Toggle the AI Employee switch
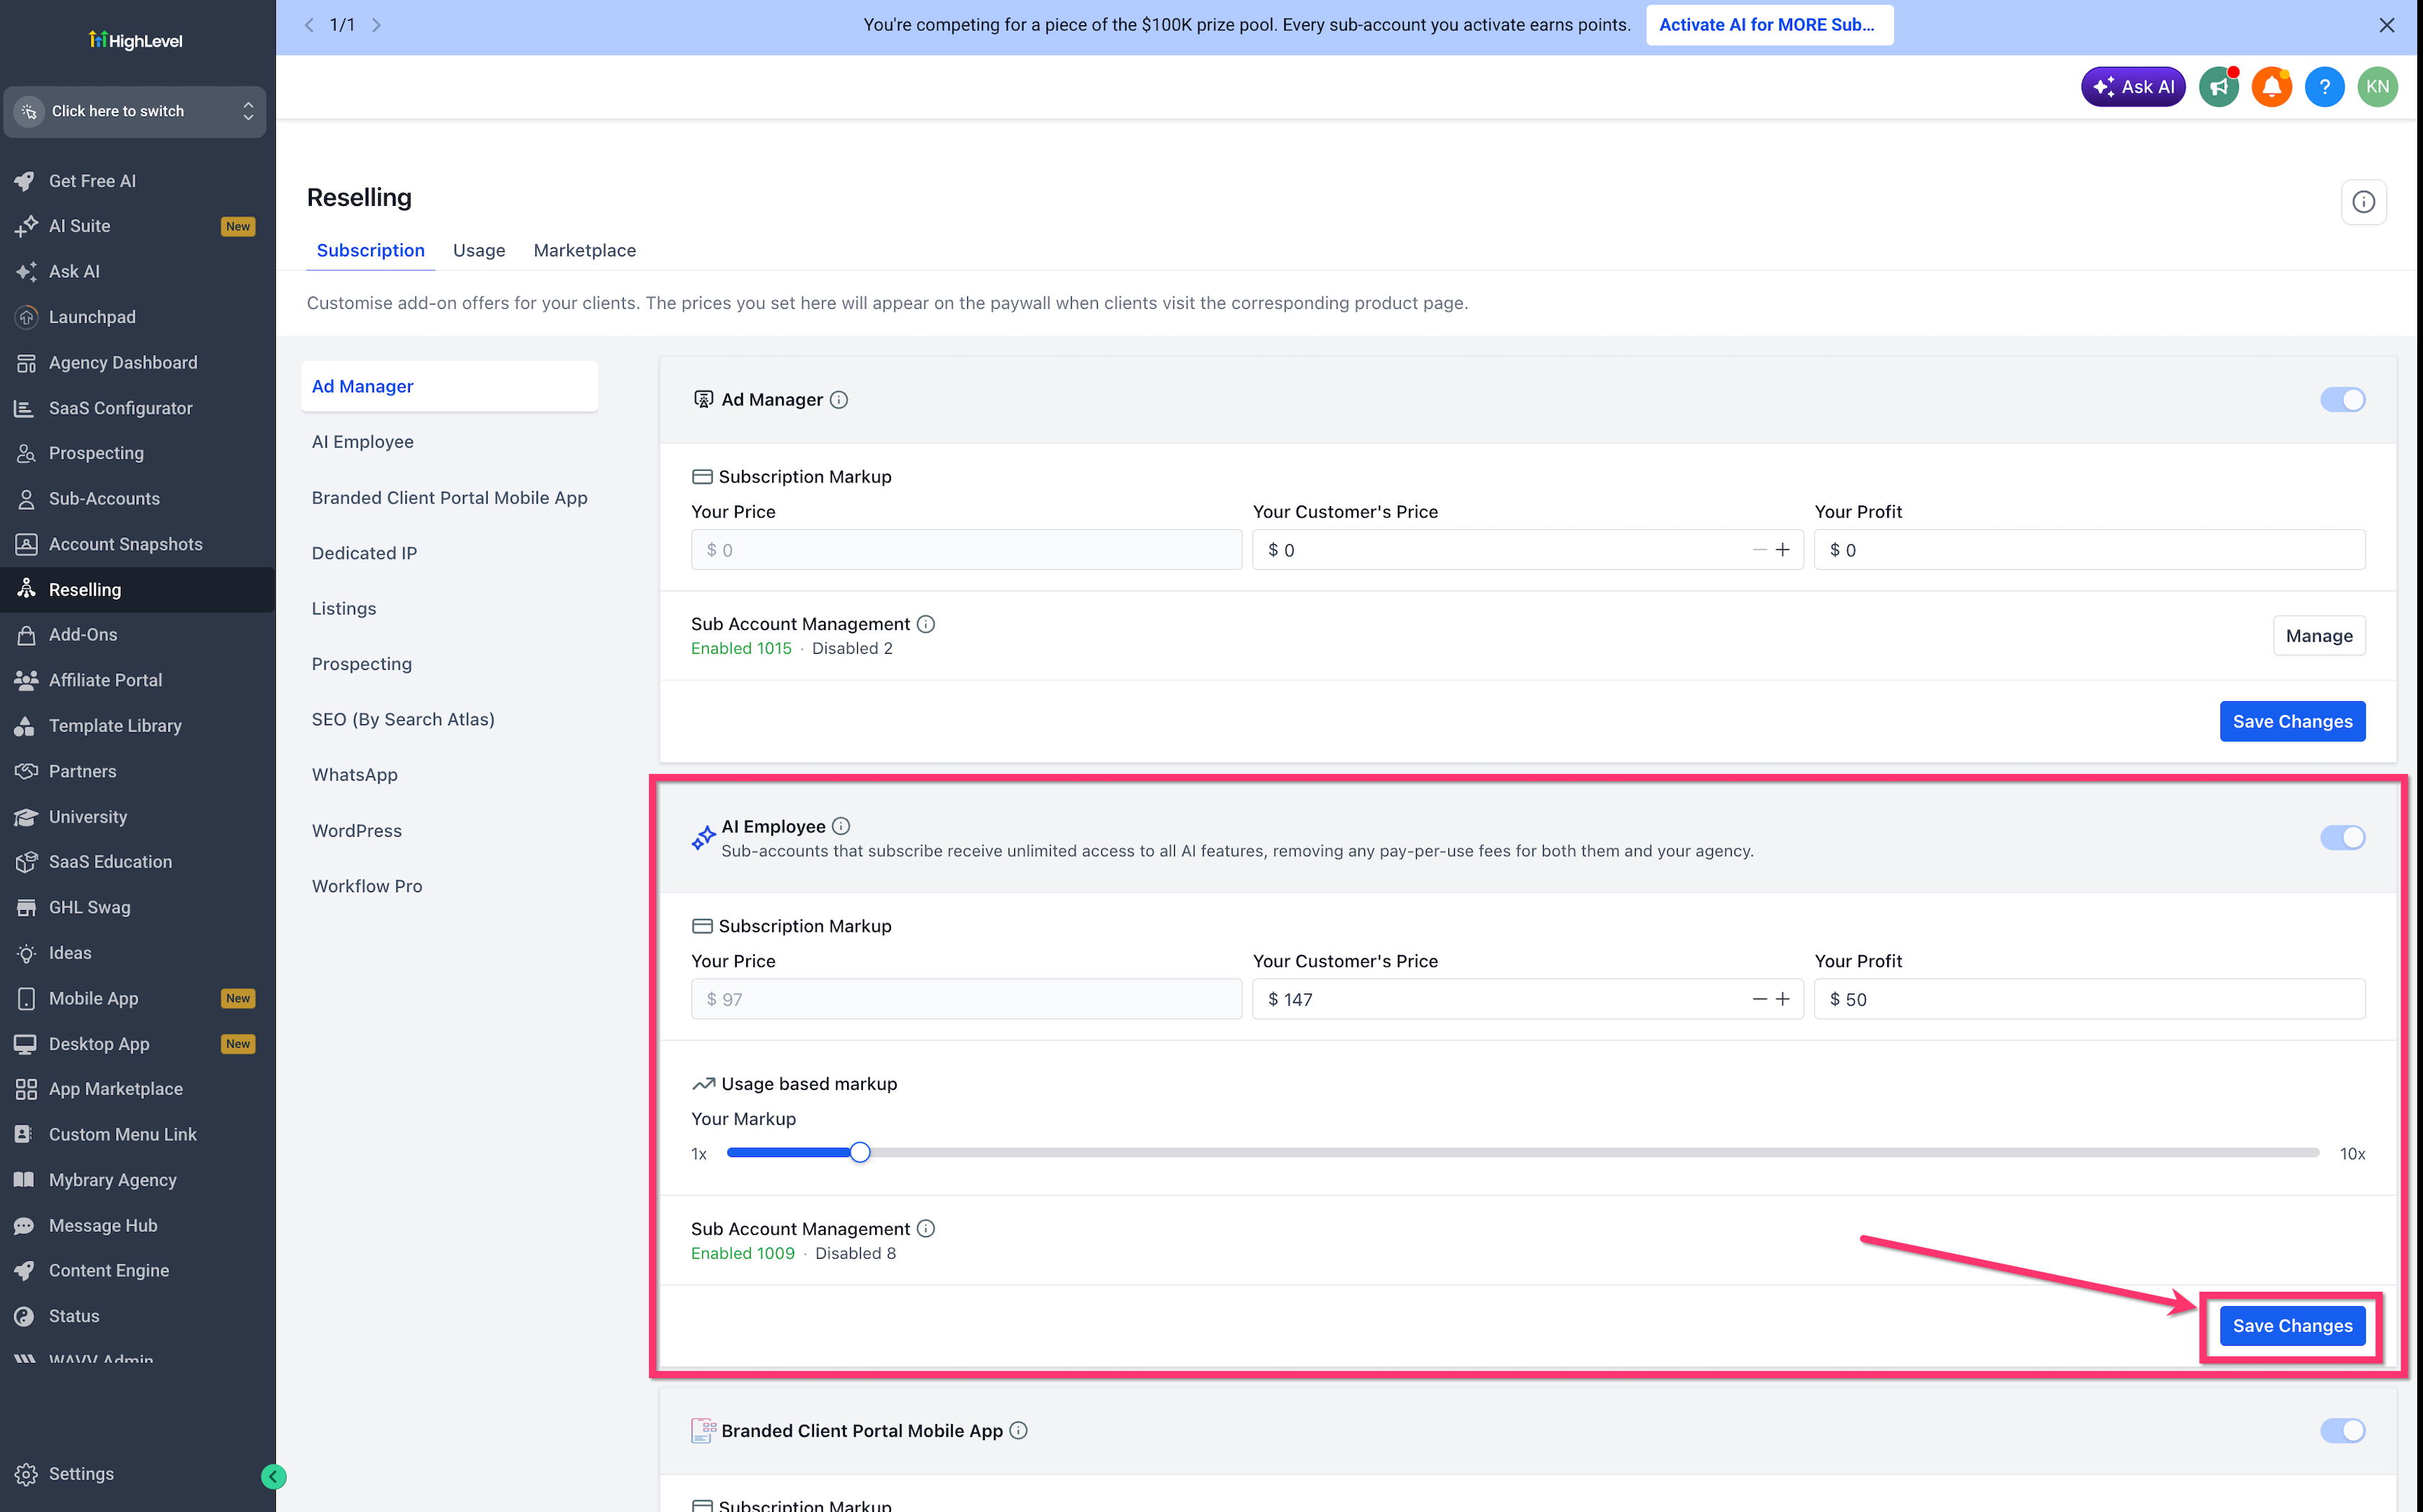Screen dimensions: 2423x1512 (2343, 838)
